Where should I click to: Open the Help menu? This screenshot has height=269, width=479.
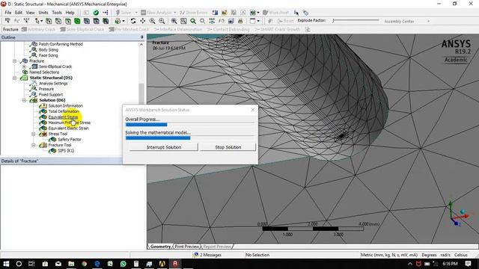pos(70,13)
